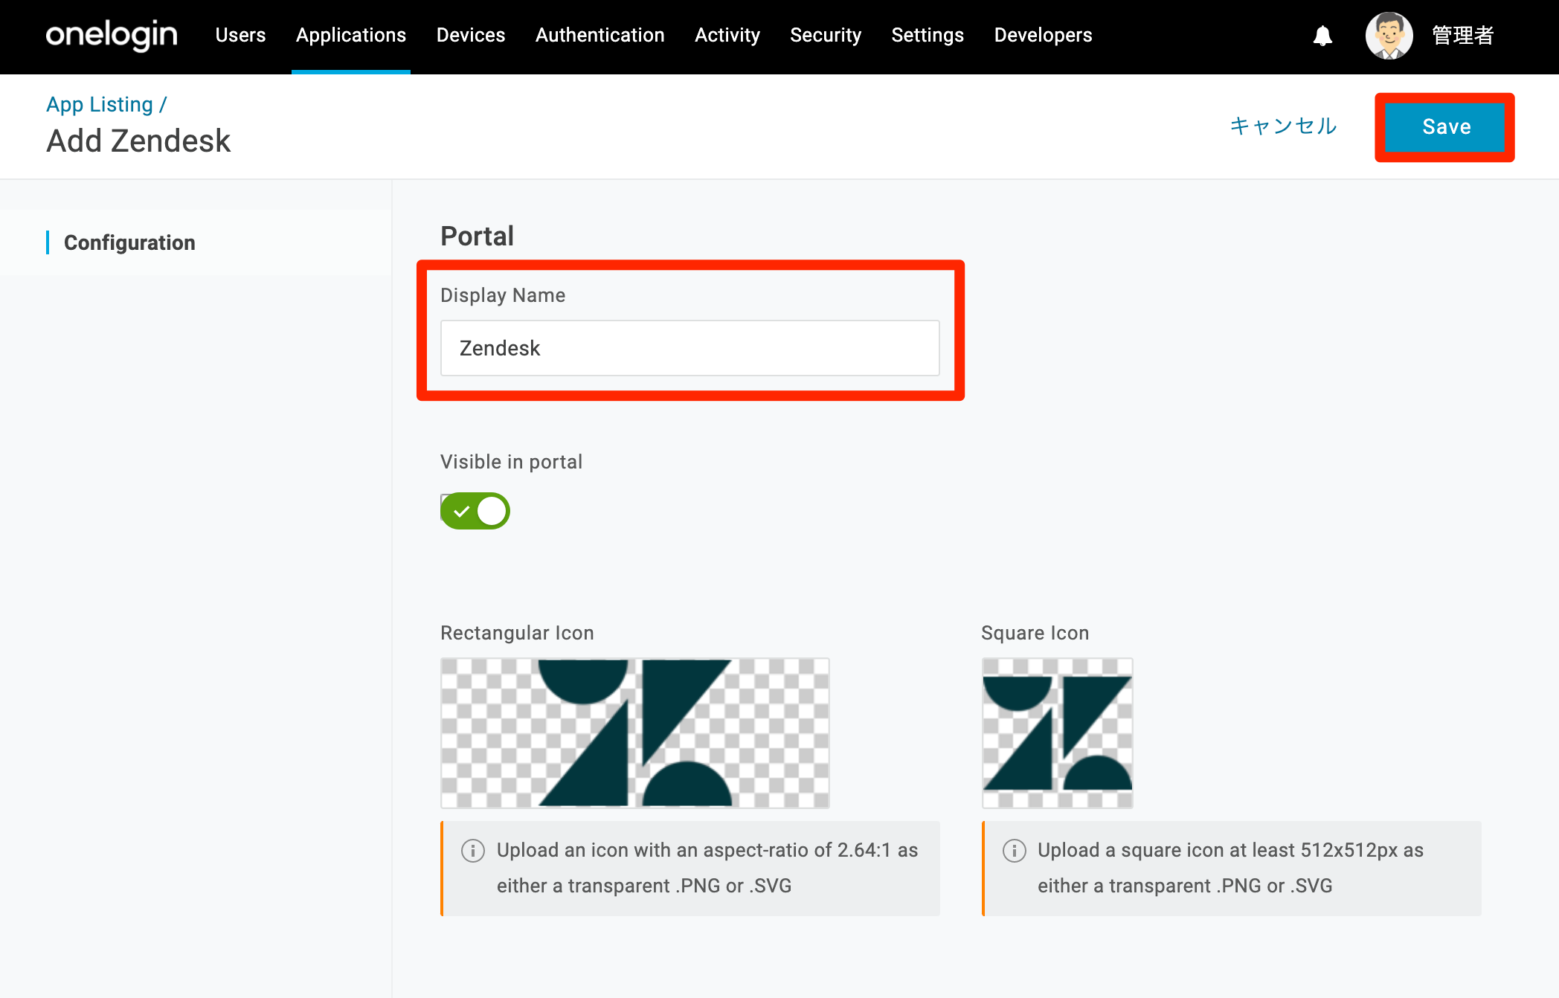Open the Applications menu
Image resolution: width=1559 pixels, height=998 pixels.
[x=351, y=35]
